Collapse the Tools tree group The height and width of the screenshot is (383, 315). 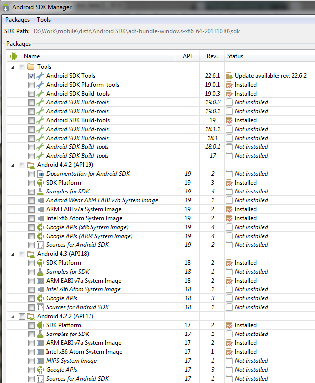(13, 67)
